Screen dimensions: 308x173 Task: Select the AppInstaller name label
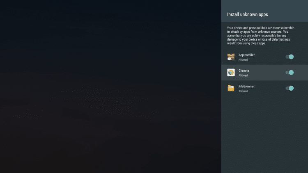(x=247, y=55)
